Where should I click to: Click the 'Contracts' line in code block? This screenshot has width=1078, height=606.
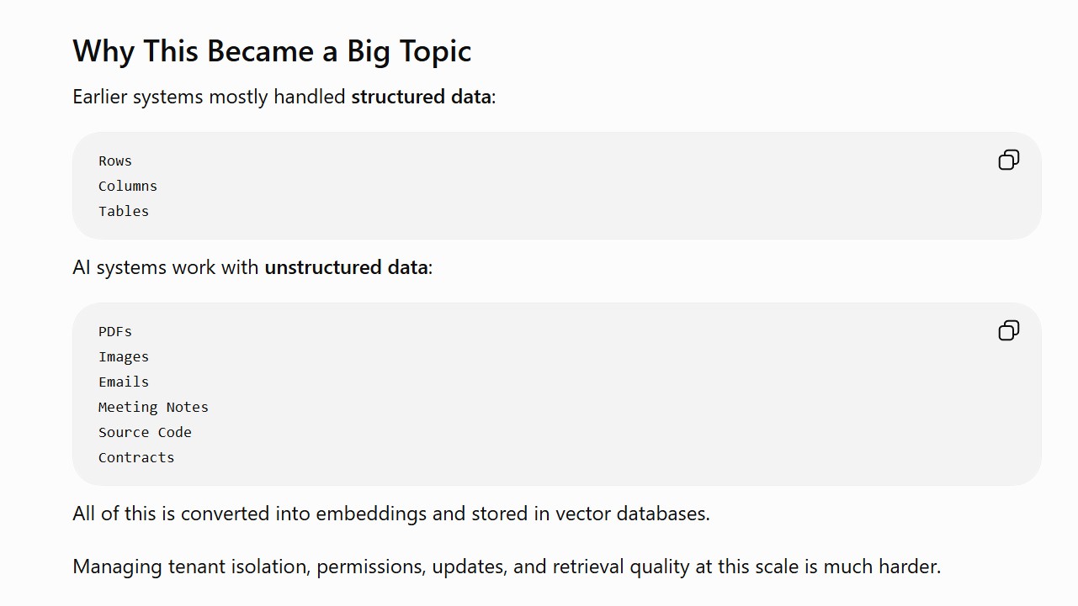(136, 457)
